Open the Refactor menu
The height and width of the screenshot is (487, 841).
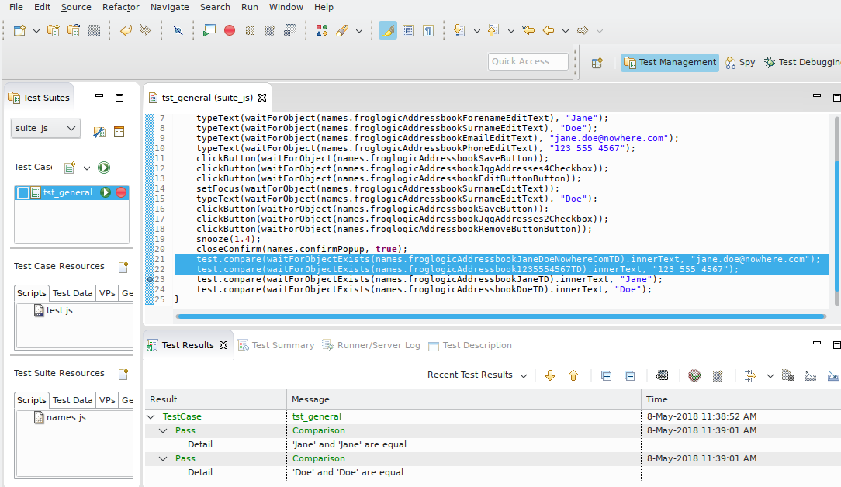pyautogui.click(x=121, y=7)
